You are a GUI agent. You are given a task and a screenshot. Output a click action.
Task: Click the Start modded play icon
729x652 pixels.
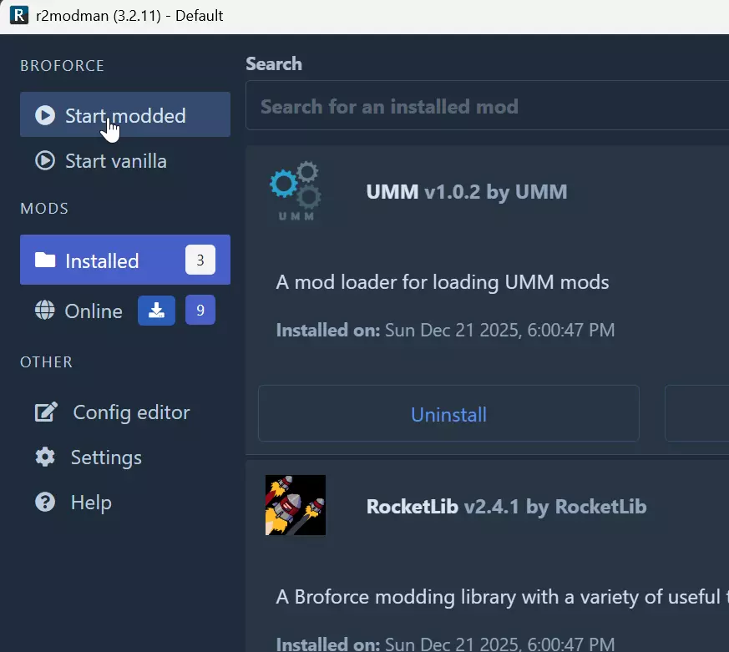[x=45, y=115]
